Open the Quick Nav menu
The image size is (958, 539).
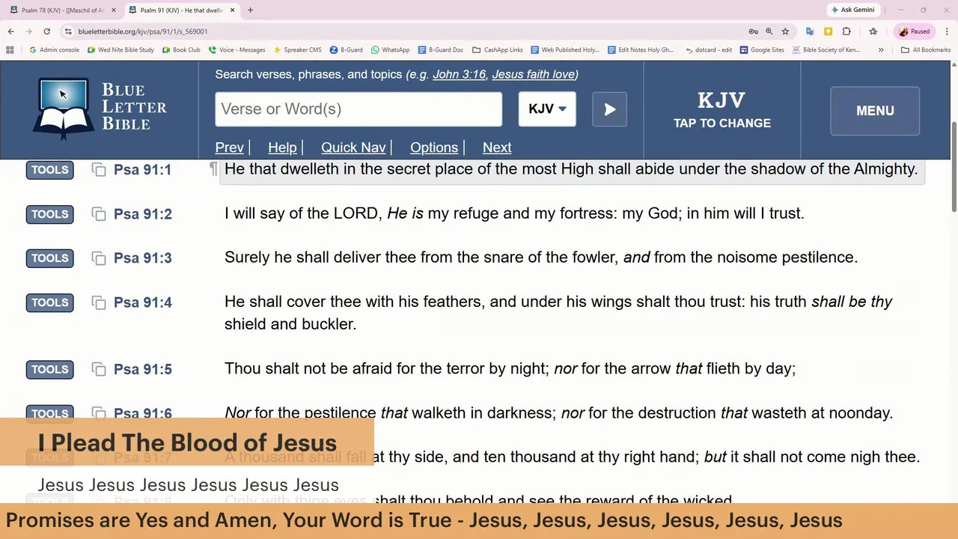[x=353, y=147]
